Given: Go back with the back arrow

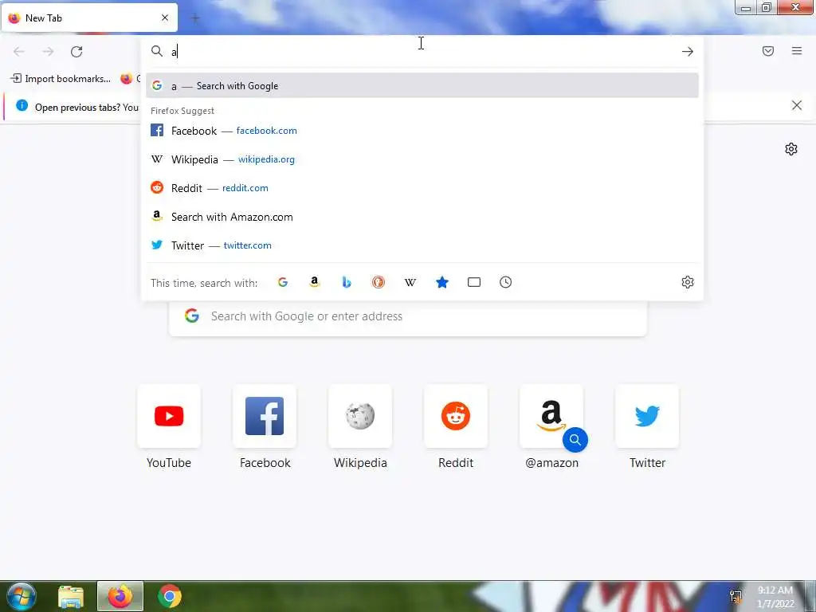Looking at the screenshot, I should tap(19, 52).
